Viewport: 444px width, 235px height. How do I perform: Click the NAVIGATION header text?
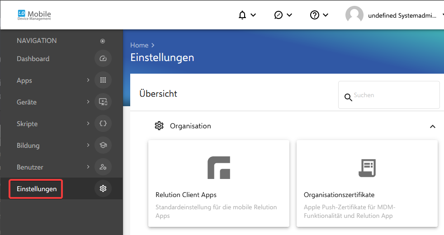pyautogui.click(x=37, y=41)
